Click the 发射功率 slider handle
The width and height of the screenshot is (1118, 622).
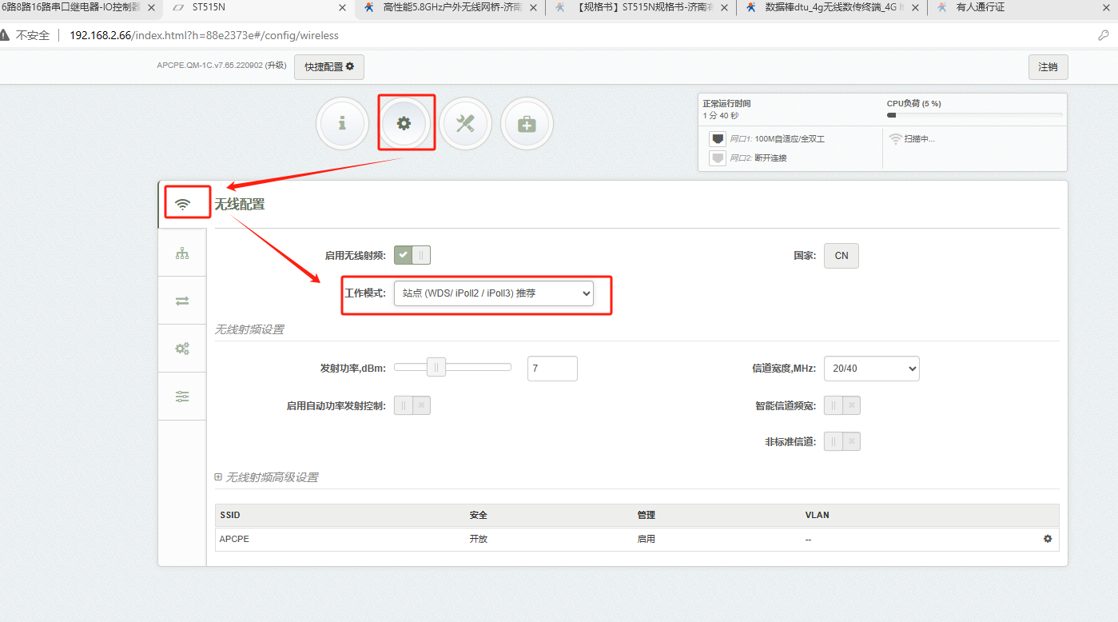click(x=436, y=368)
